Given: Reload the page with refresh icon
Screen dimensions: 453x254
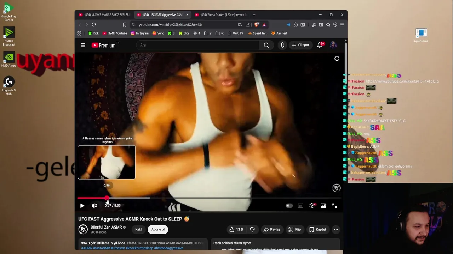Looking at the screenshot, I should tap(94, 25).
